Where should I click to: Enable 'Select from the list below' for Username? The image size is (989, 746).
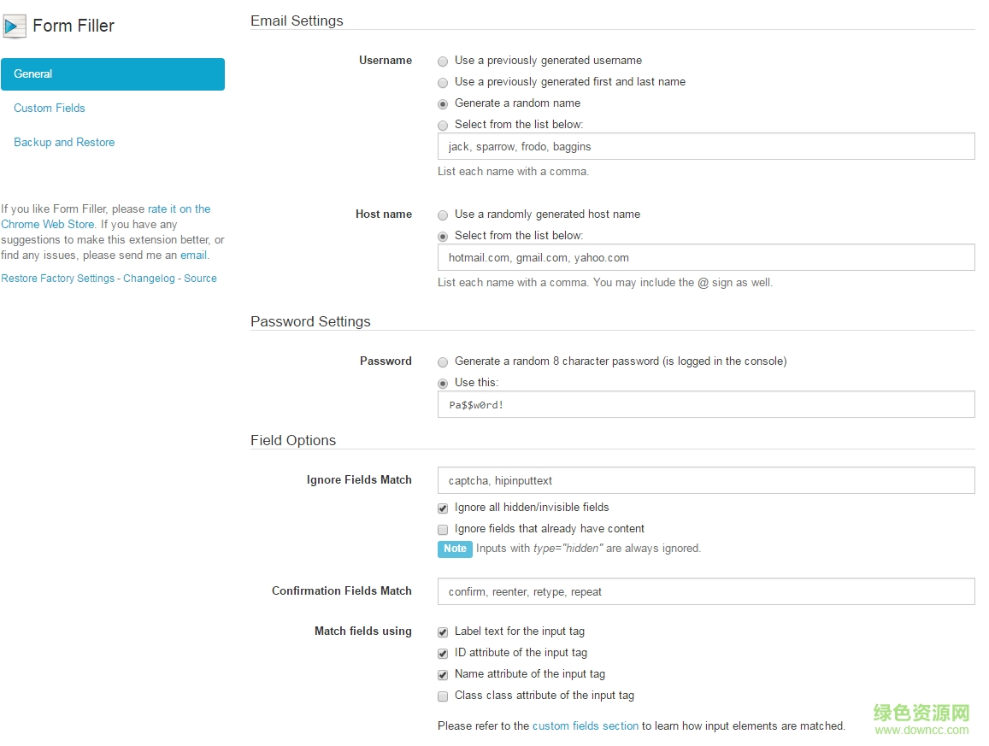coord(443,125)
